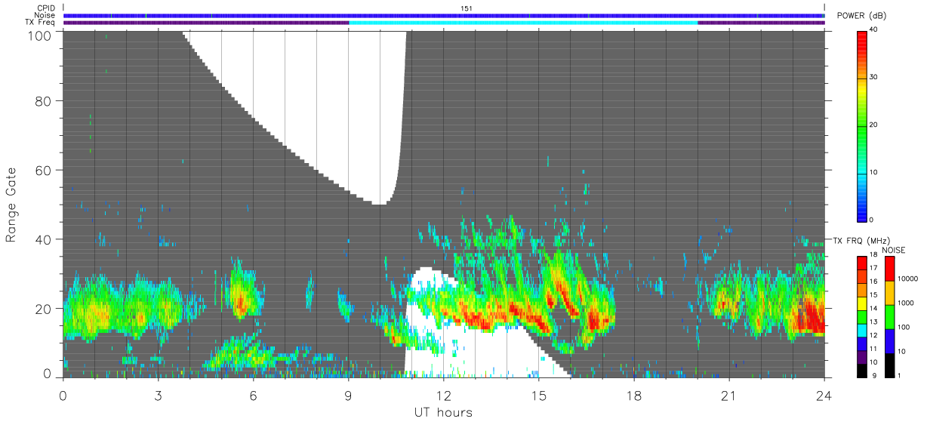Click the 100 label on Range Gate axis
This screenshot has width=927, height=428.
point(40,35)
